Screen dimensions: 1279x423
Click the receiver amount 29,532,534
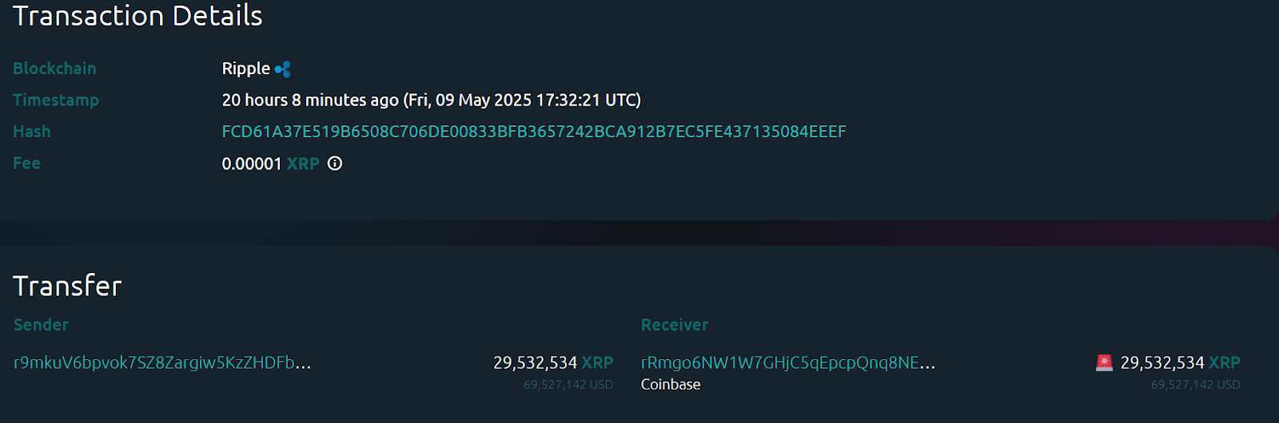[x=1162, y=363]
